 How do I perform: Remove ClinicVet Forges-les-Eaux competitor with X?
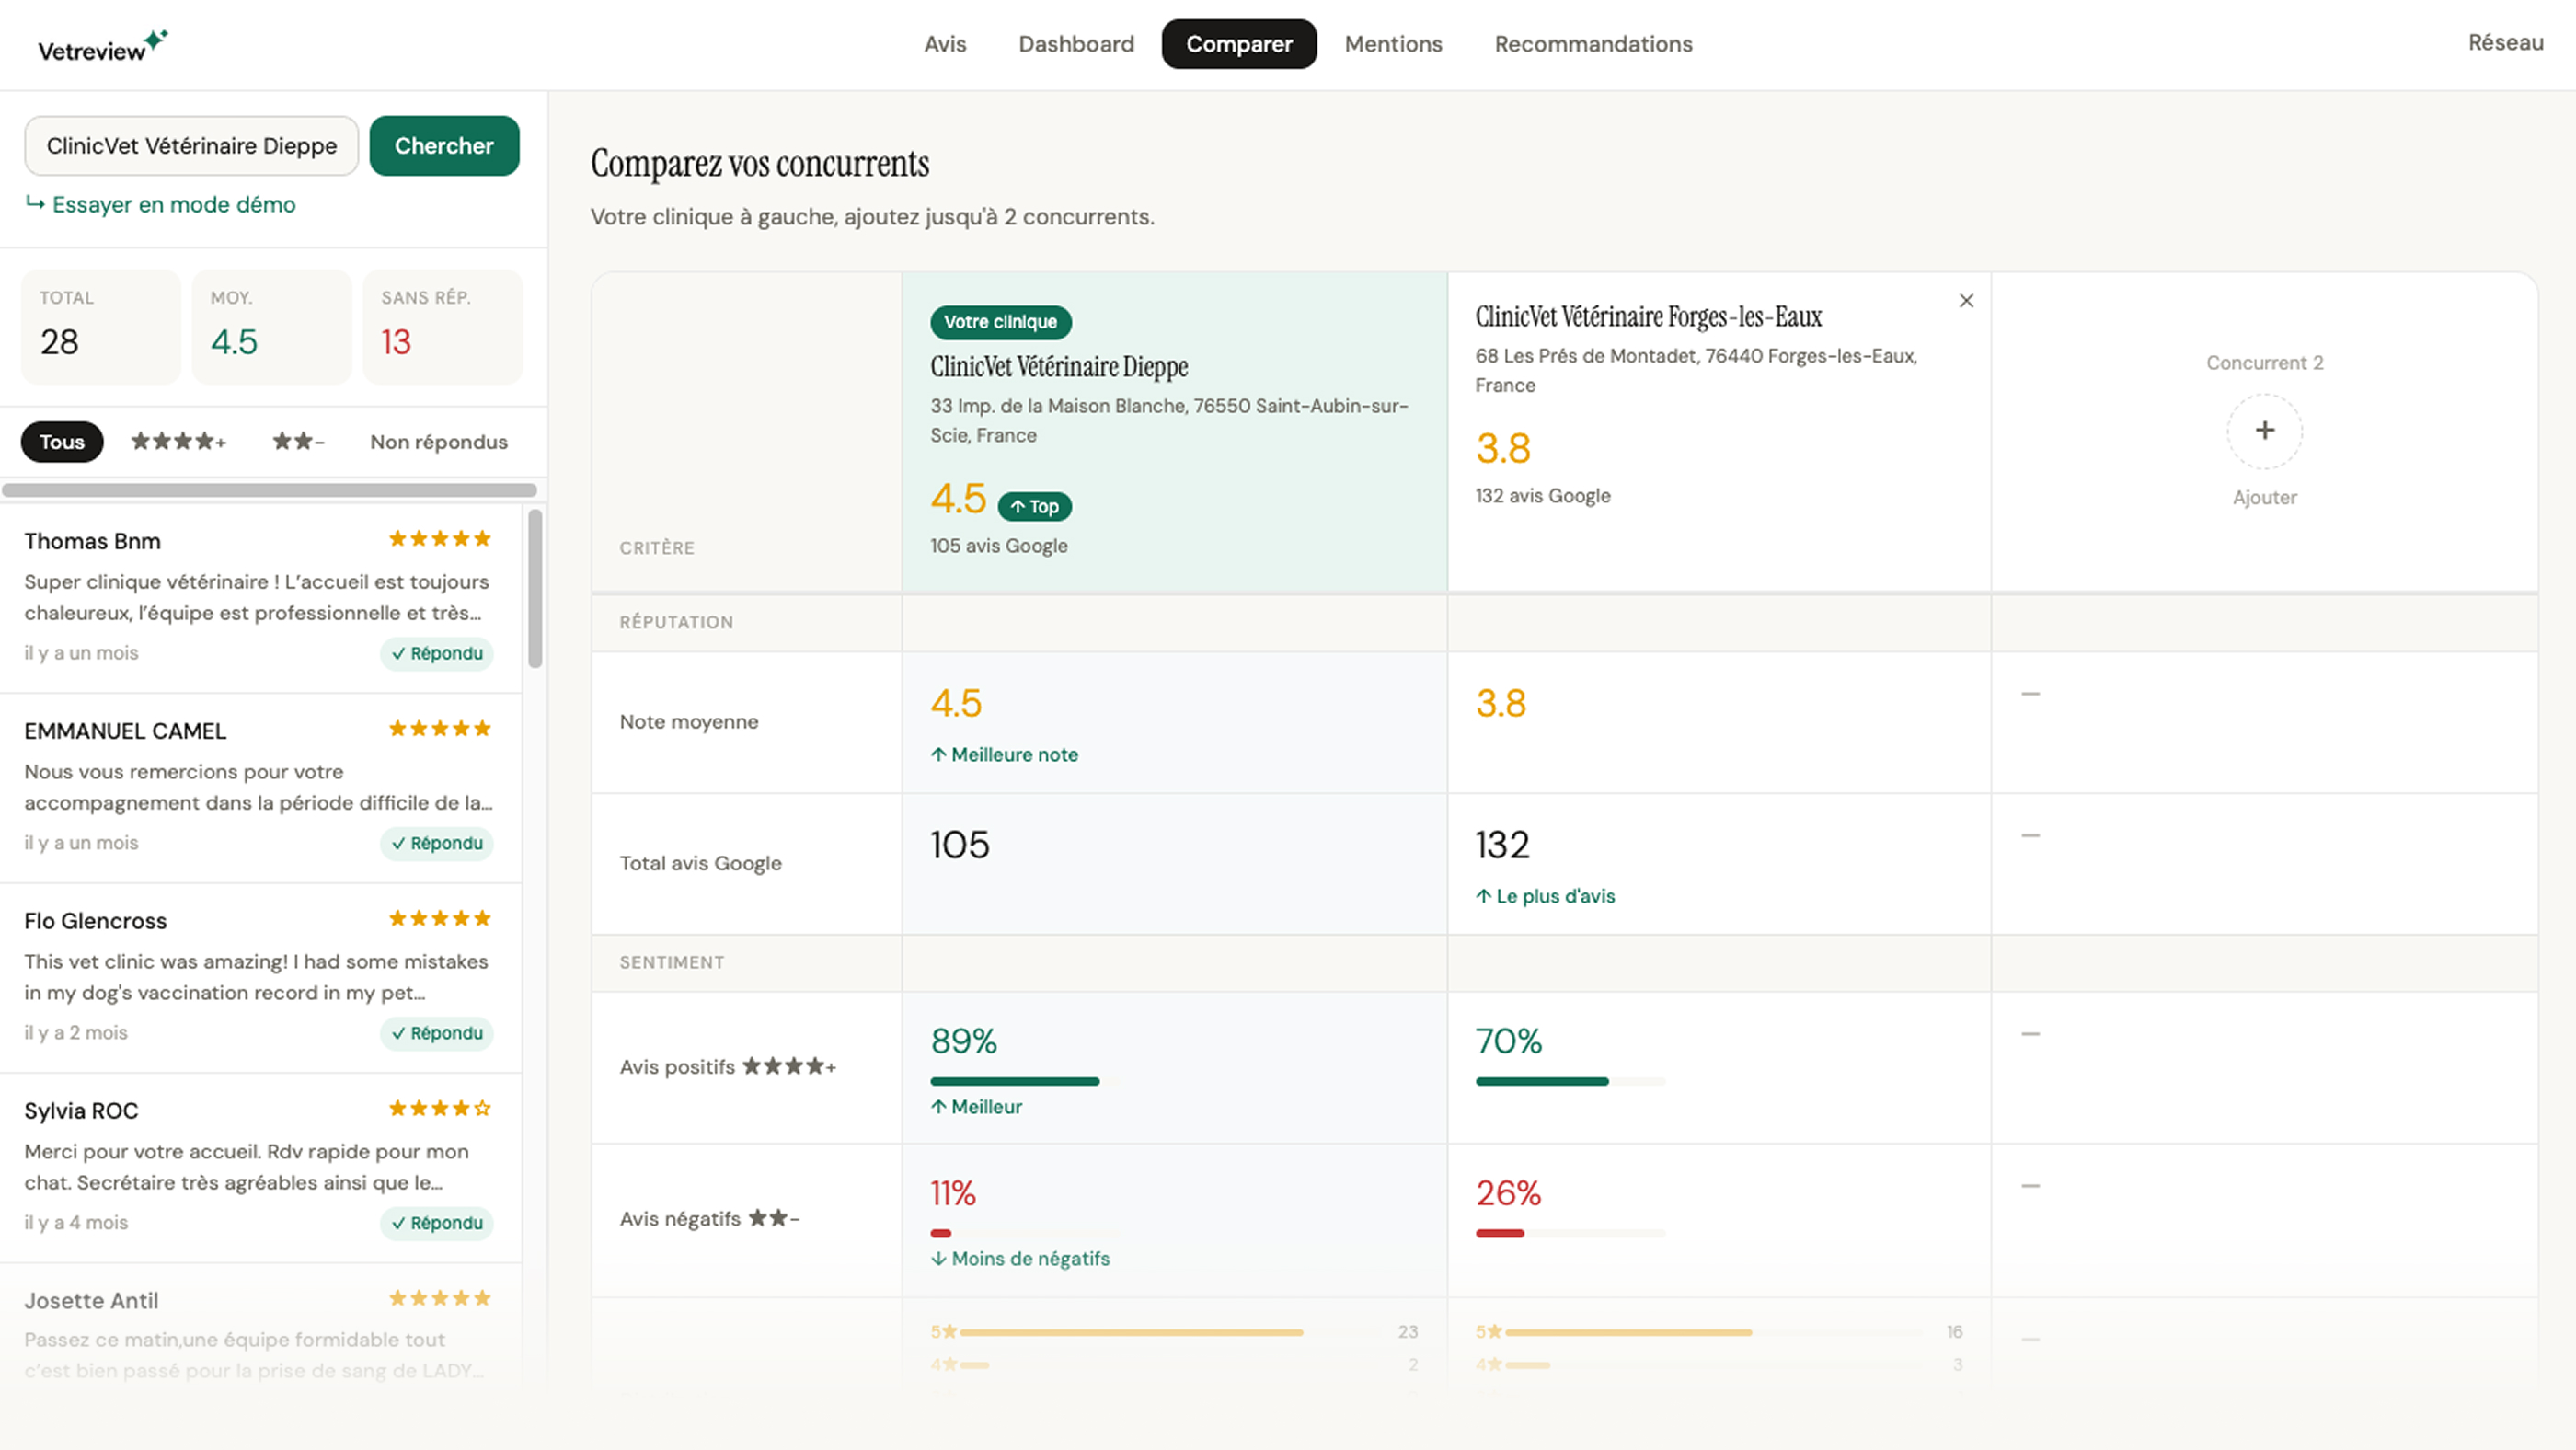(x=1966, y=301)
